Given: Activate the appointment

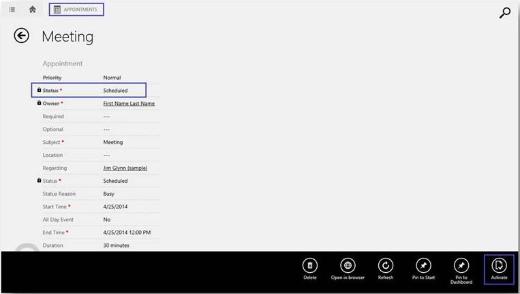Looking at the screenshot, I should pyautogui.click(x=499, y=269).
